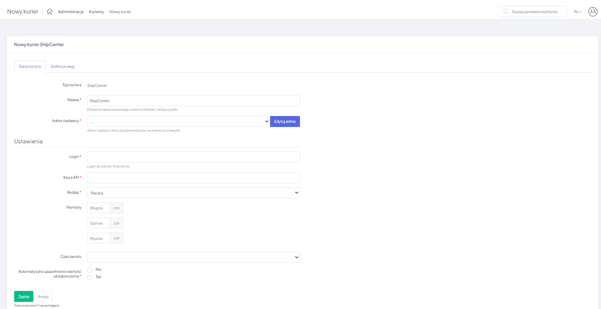Select the 'Tak' radio option

(x=90, y=277)
